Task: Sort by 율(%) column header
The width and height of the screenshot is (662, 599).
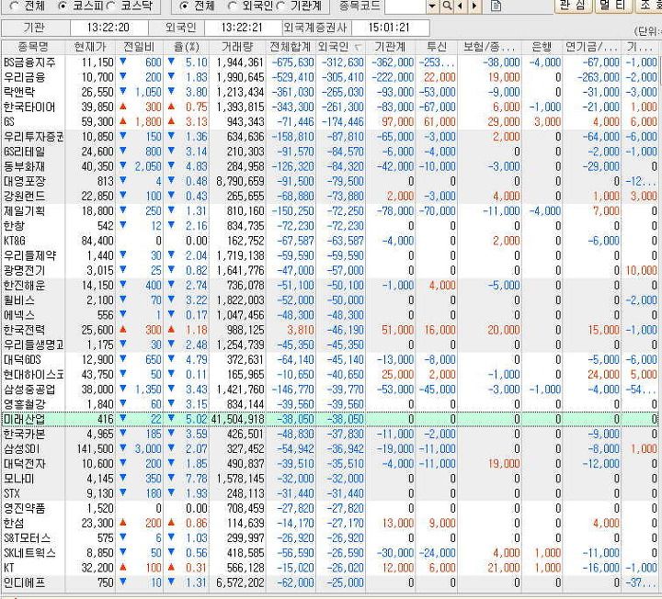Action: coord(186,47)
